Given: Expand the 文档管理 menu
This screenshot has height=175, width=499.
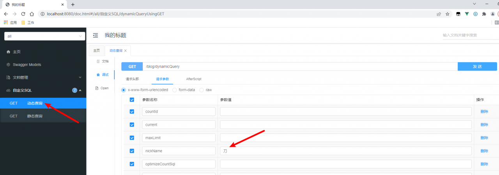Looking at the screenshot, I should (43, 77).
